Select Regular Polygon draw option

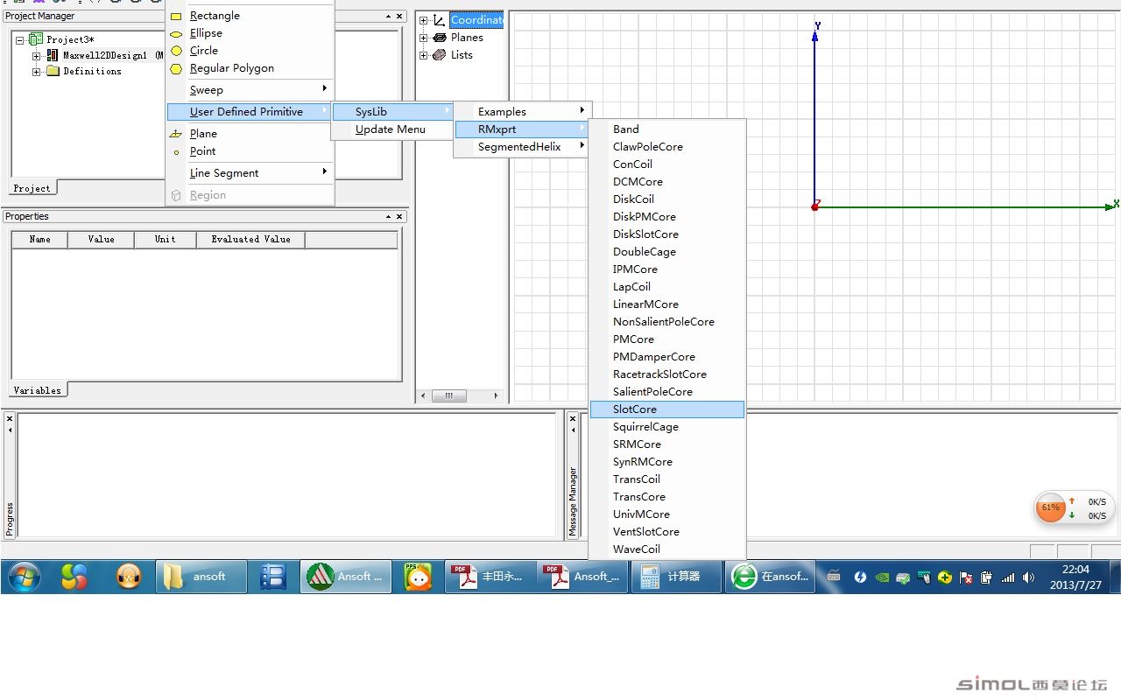(x=250, y=68)
